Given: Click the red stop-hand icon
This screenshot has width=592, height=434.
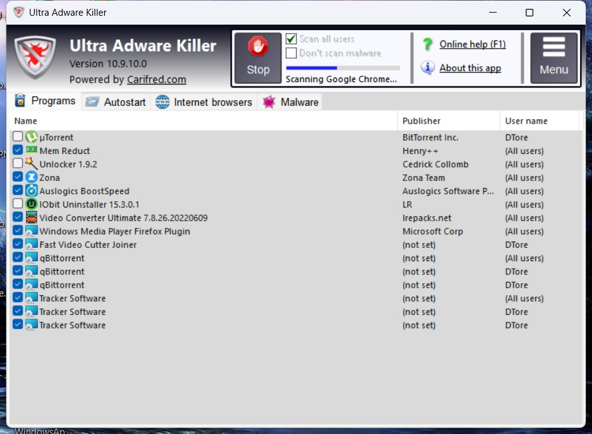Looking at the screenshot, I should pyautogui.click(x=258, y=47).
